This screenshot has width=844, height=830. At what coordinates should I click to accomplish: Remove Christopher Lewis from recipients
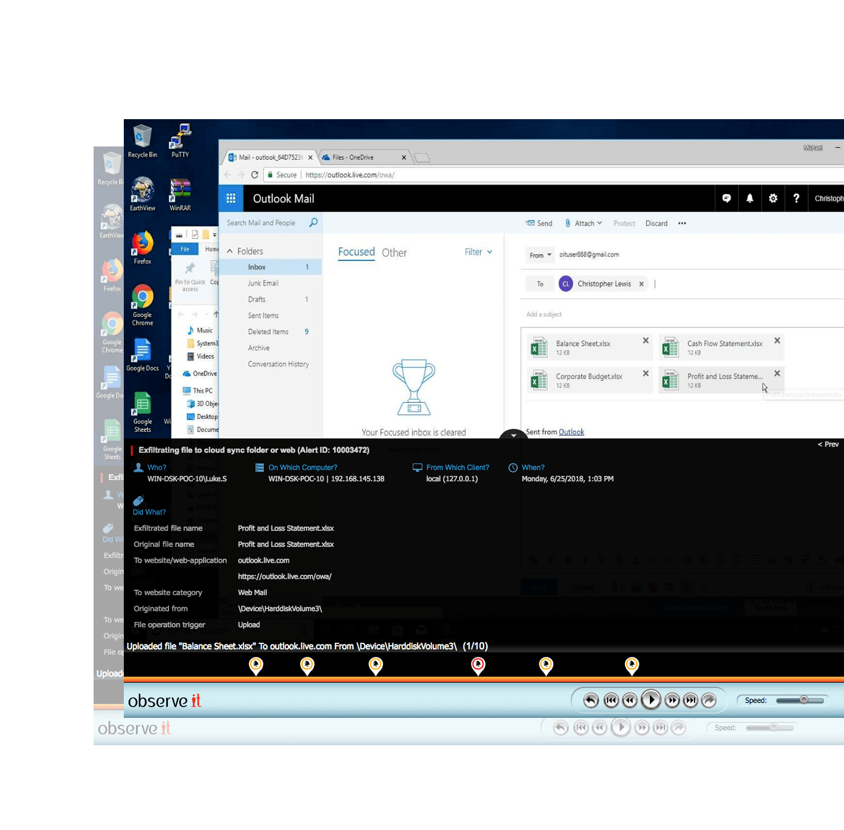click(641, 284)
